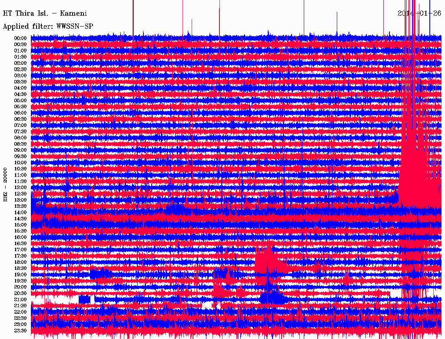
Task: Select the 11:00 time label
Action: point(20,175)
